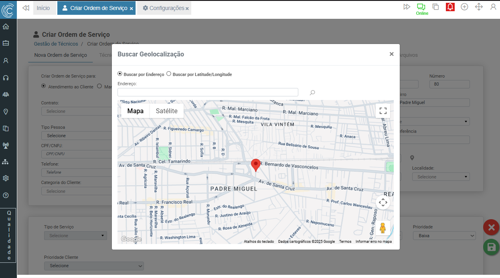Open the Prioridade Cliente dropdown
Image resolution: width=500 pixels, height=278 pixels.
(x=94, y=266)
